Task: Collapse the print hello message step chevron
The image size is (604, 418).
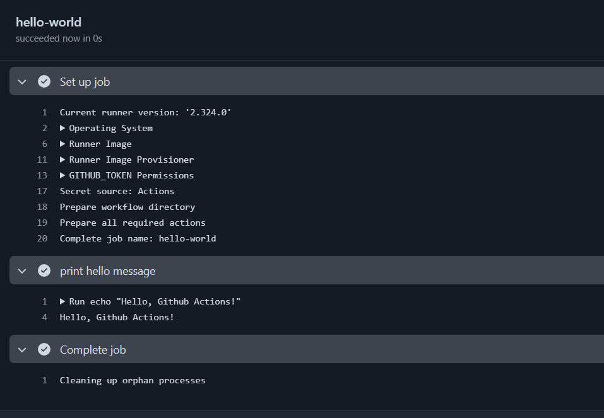Action: click(x=22, y=271)
